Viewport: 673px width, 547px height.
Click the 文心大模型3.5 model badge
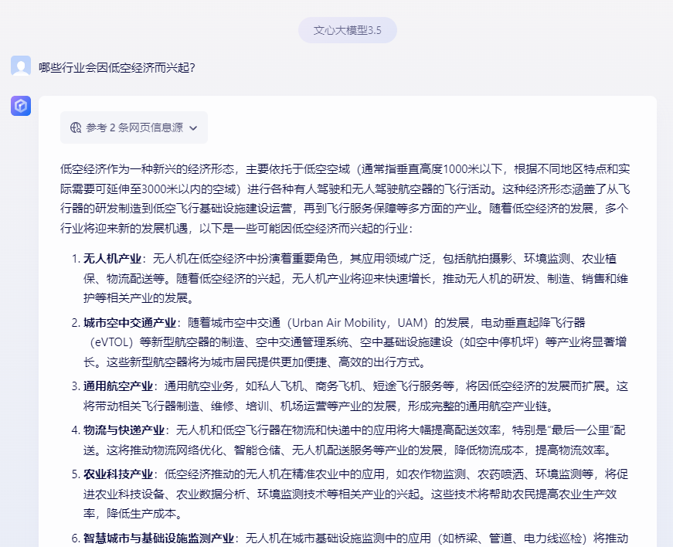[x=347, y=30]
